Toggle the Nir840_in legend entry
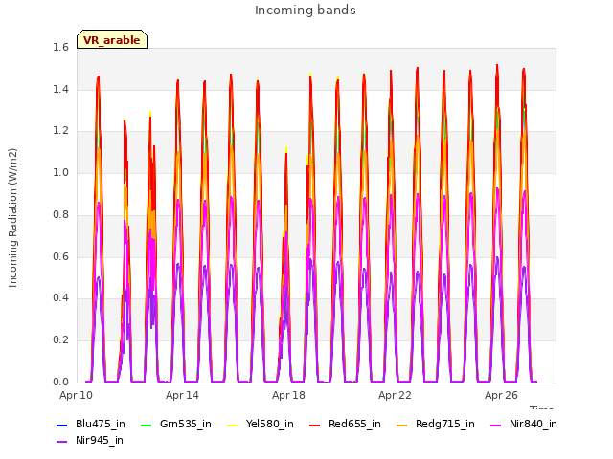Screen dimensions: 613x459 click(524, 425)
